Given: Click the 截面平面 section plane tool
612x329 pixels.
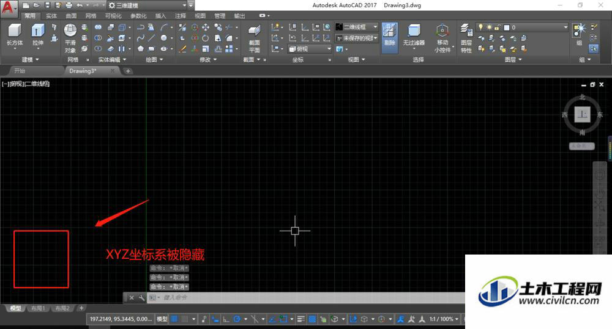Looking at the screenshot, I should (x=255, y=39).
